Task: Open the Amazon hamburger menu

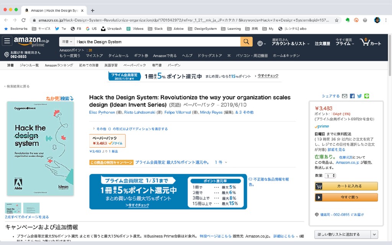Action: pos(7,41)
